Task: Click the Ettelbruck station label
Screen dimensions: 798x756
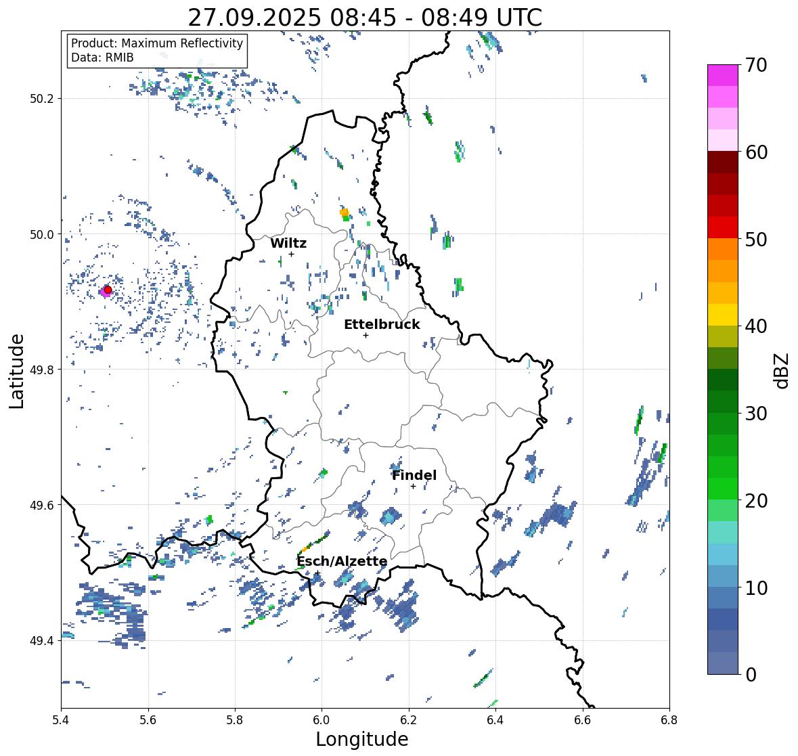Action: 382,324
